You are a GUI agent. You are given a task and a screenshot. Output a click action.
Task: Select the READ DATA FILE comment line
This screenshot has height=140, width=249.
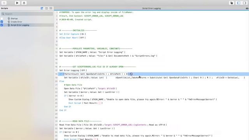(81, 121)
